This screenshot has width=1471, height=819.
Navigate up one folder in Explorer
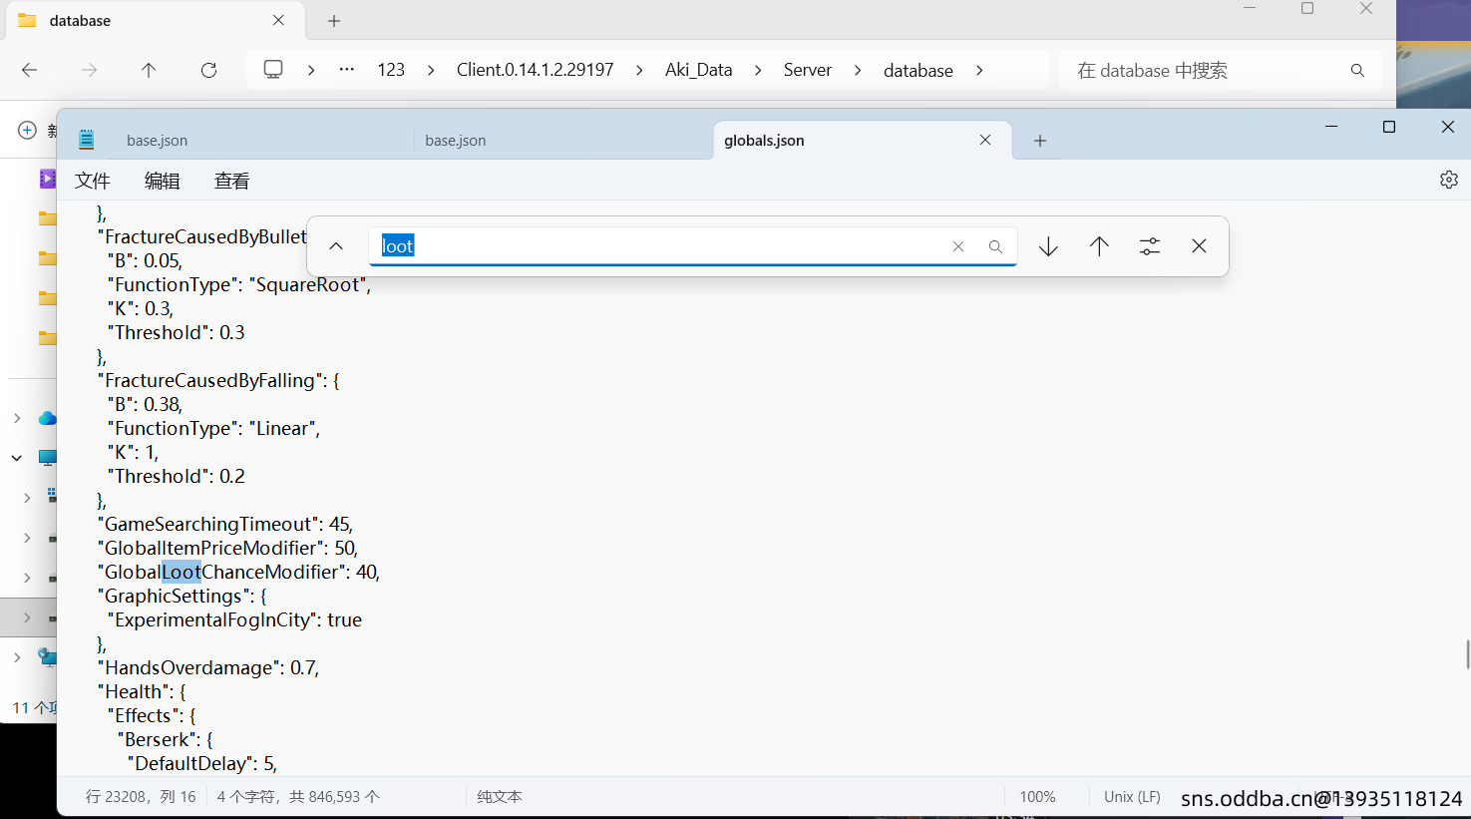tap(149, 70)
